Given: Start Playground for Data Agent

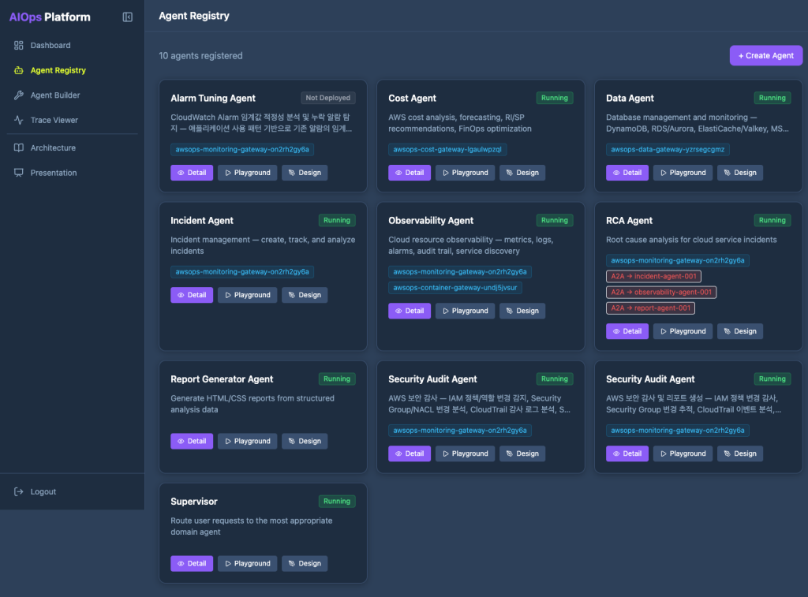Looking at the screenshot, I should click(683, 173).
